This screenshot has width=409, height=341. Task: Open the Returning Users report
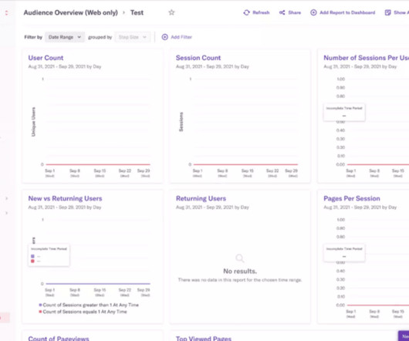pos(201,198)
